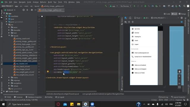This screenshot has height=107, width=190.
Task: Open the Layout Inspector
Action: click(178, 97)
